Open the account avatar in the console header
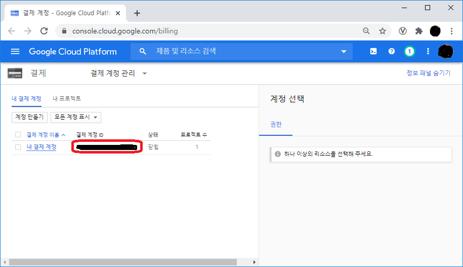This screenshot has width=463, height=267. (x=446, y=52)
